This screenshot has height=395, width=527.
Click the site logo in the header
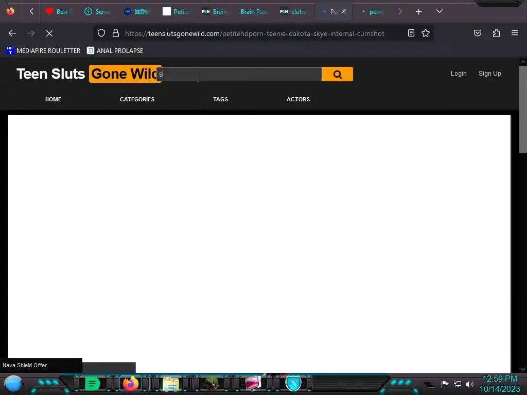point(89,74)
